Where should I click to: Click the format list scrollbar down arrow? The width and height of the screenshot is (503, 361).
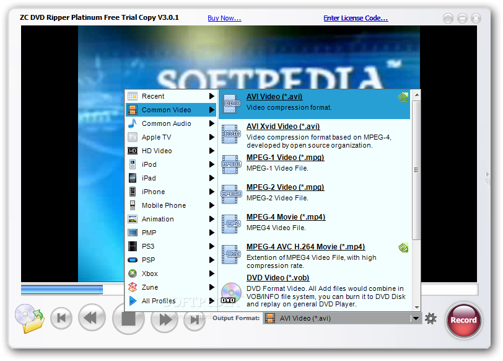pyautogui.click(x=416, y=308)
